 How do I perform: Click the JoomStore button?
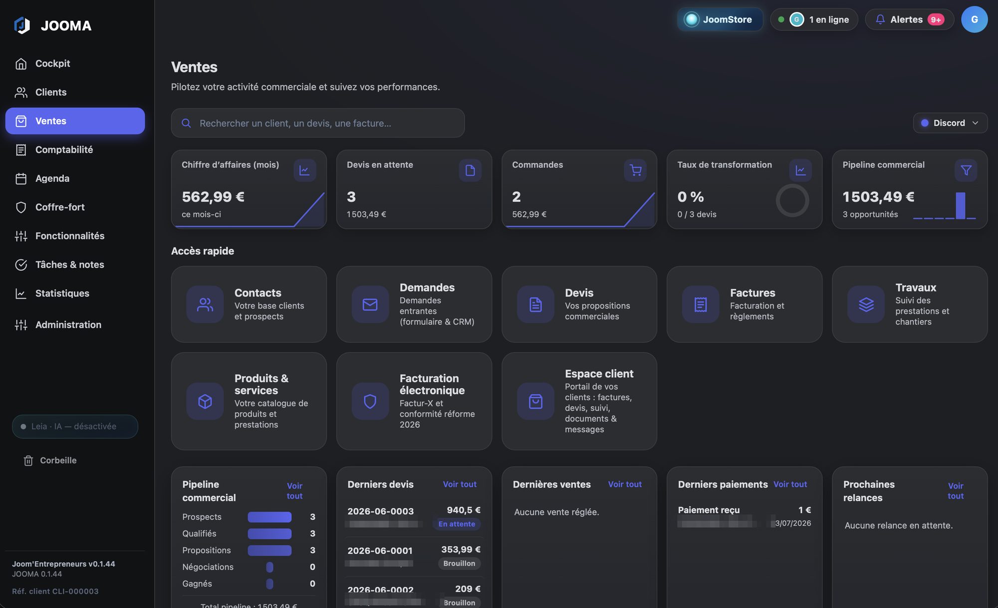pyautogui.click(x=720, y=19)
